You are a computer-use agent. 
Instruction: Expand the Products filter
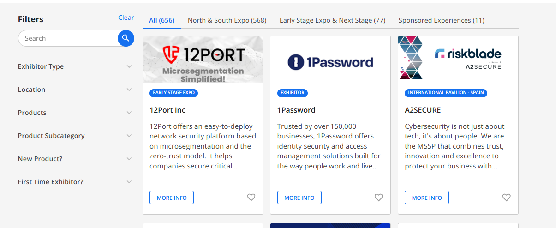[x=129, y=113]
